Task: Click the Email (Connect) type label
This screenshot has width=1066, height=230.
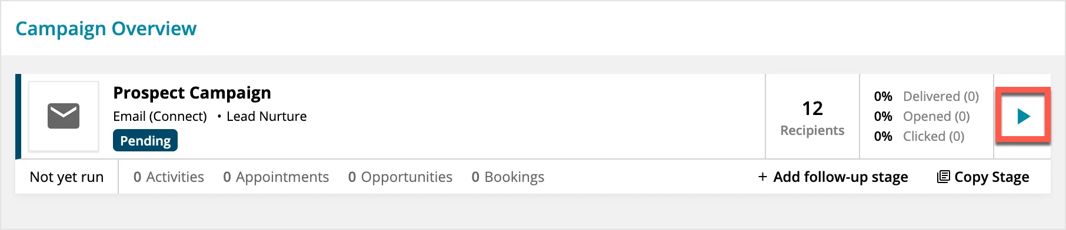Action: tap(160, 116)
